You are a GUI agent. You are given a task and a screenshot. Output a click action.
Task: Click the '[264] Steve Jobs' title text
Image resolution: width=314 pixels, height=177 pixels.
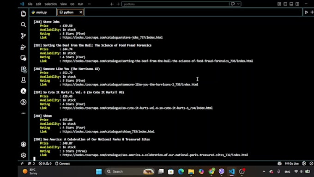(x=47, y=22)
